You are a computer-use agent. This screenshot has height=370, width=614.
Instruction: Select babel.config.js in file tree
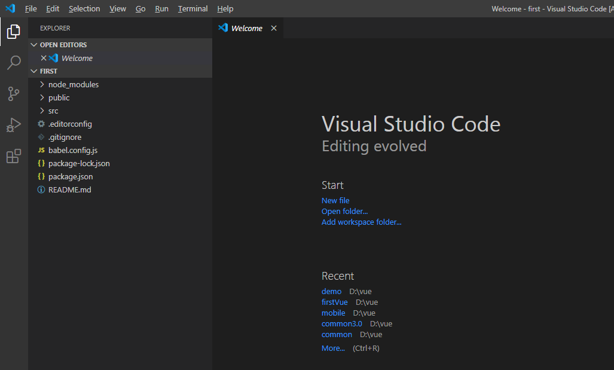click(x=72, y=150)
